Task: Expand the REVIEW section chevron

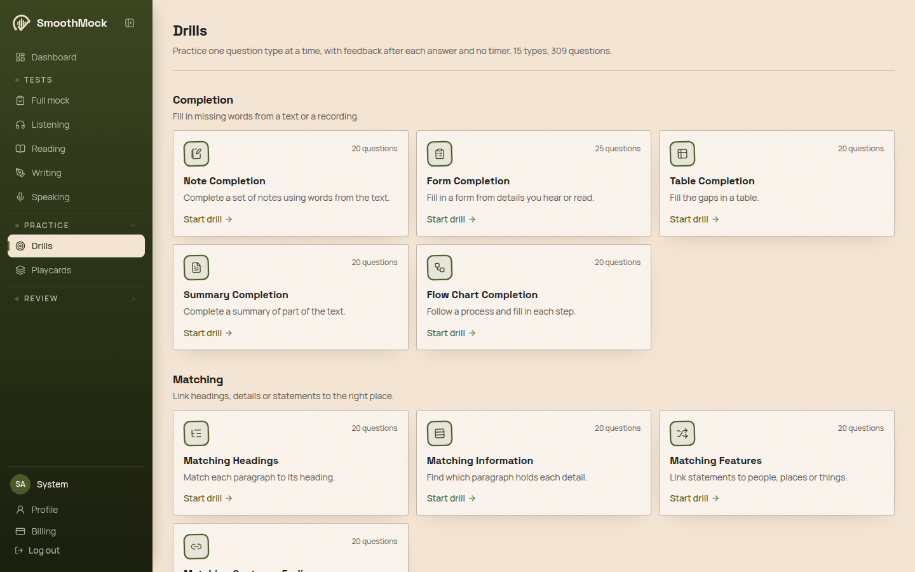Action: pyautogui.click(x=133, y=299)
